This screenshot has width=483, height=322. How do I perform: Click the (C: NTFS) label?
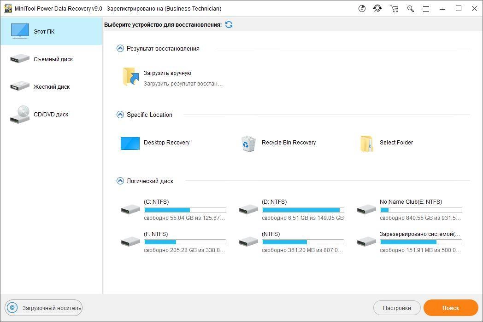coord(156,202)
